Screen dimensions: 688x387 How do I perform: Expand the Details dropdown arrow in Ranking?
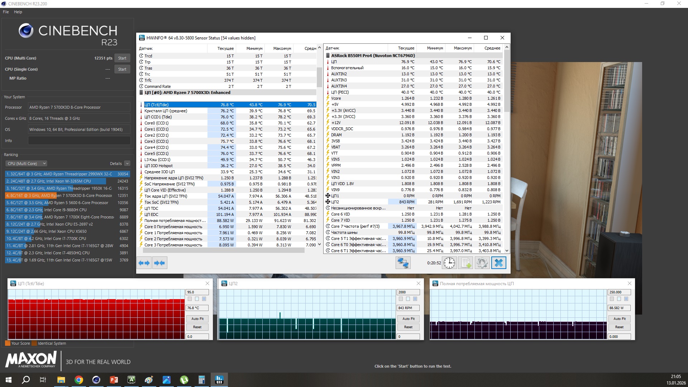(x=127, y=164)
